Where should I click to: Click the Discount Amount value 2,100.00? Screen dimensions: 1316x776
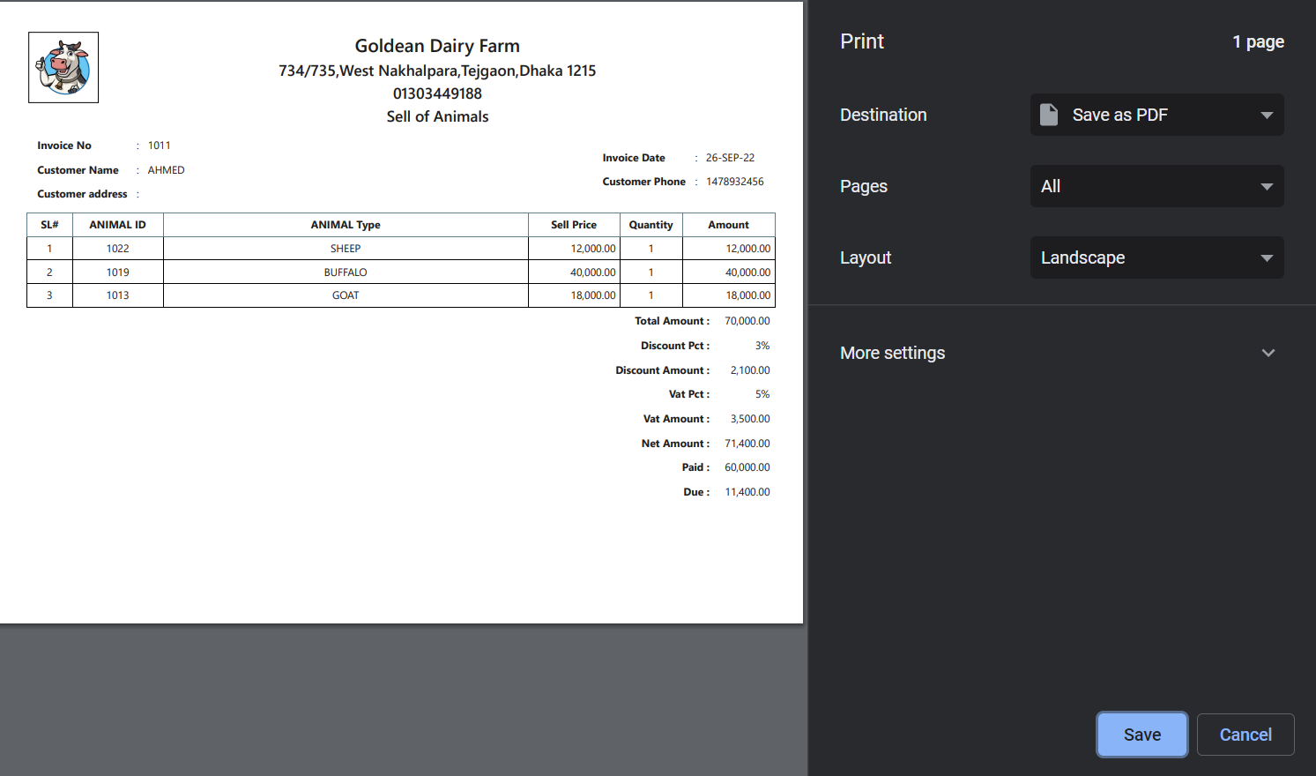tap(750, 370)
